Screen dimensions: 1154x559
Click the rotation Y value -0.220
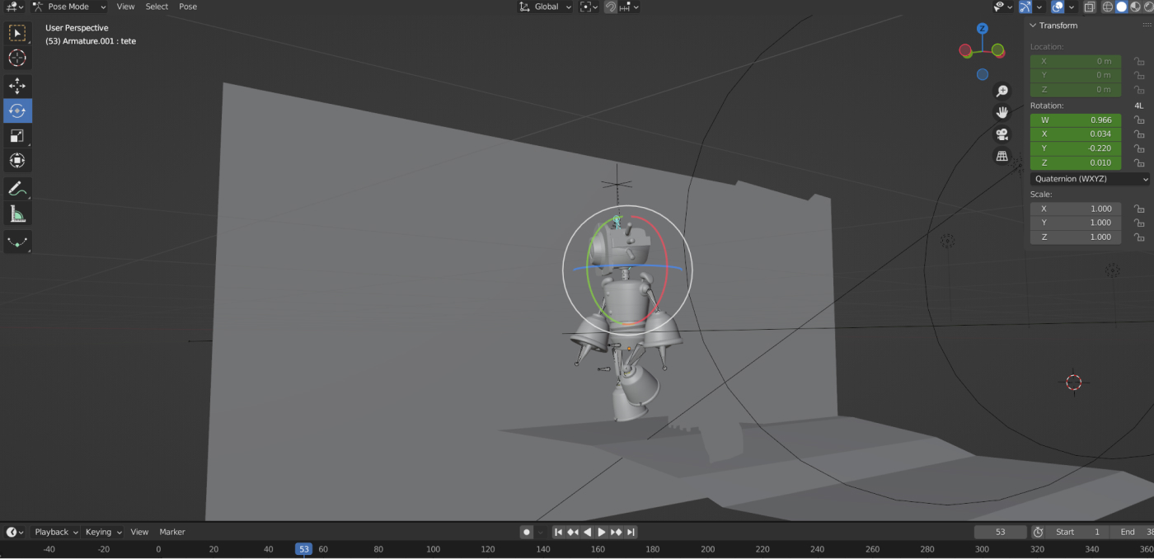[x=1076, y=148]
